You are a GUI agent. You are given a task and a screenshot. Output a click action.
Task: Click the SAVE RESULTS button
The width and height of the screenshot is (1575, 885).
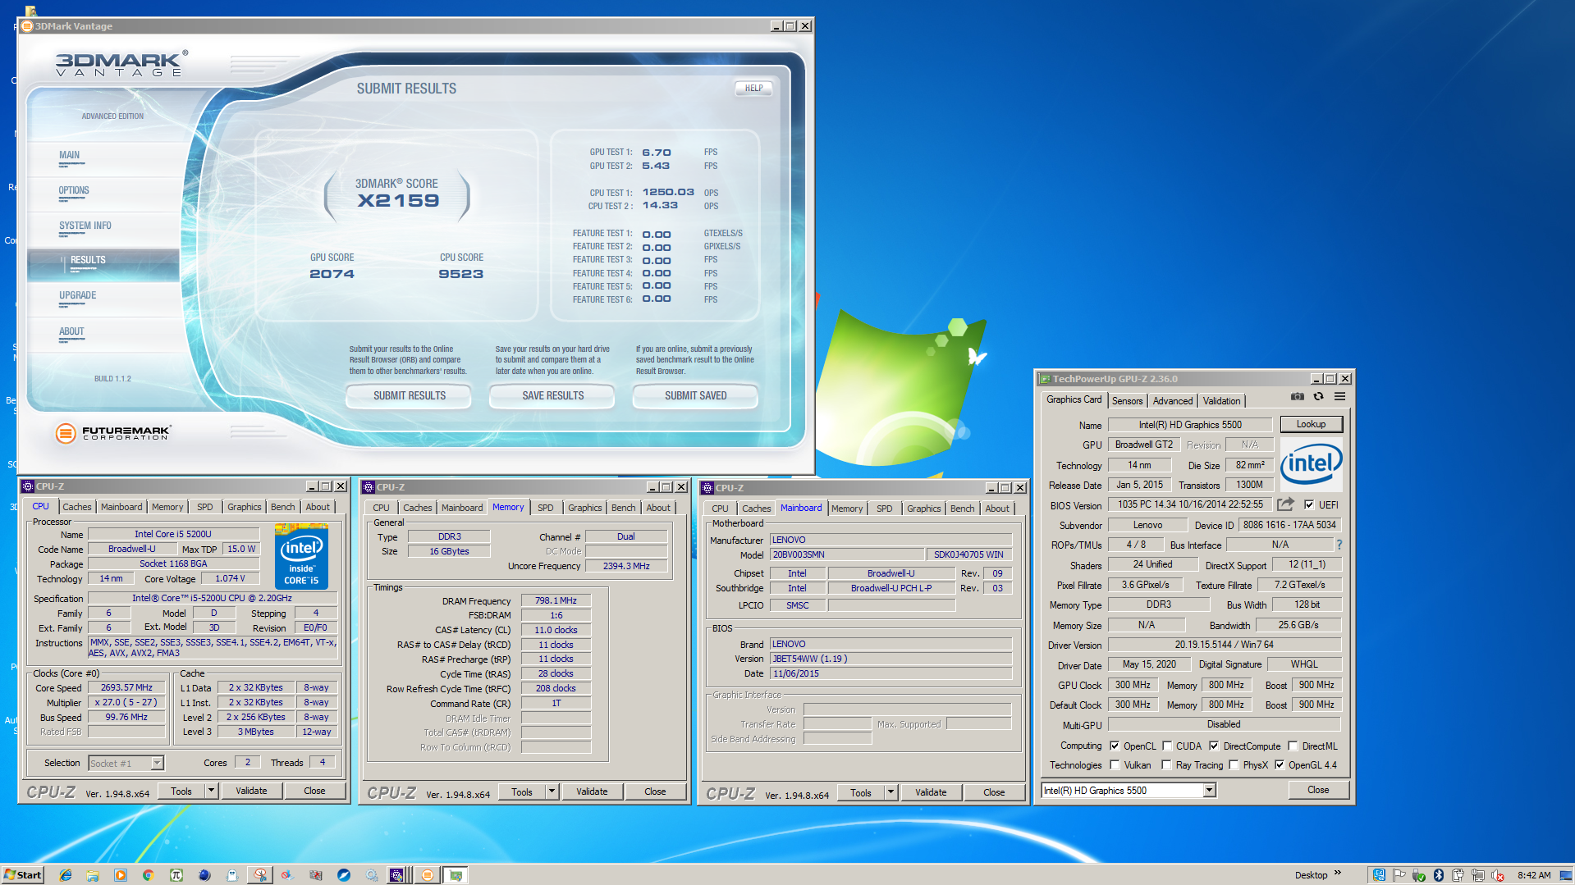click(x=552, y=396)
